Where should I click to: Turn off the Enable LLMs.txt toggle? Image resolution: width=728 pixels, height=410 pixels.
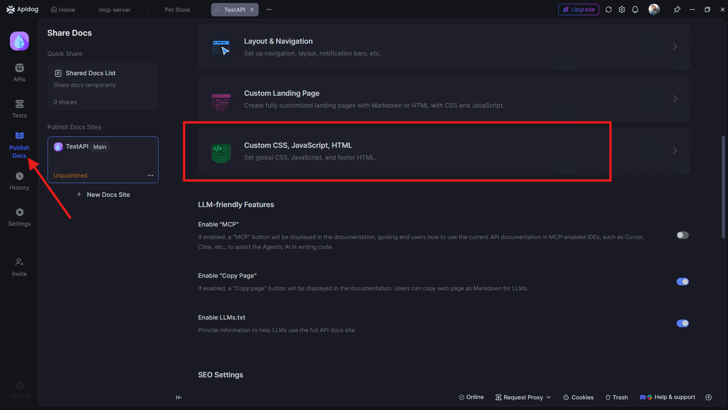tap(682, 323)
